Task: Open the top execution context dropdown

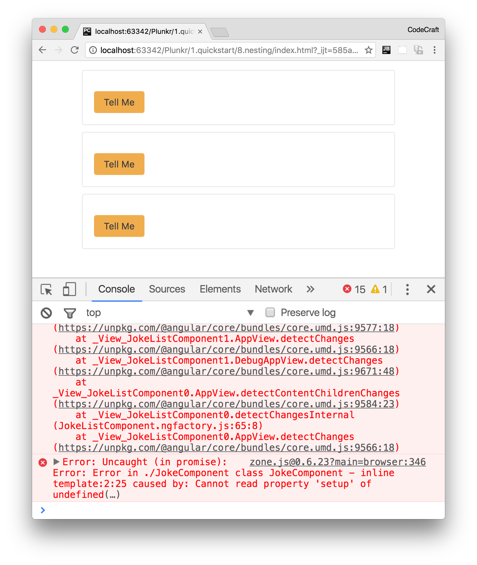Action: tap(170, 313)
